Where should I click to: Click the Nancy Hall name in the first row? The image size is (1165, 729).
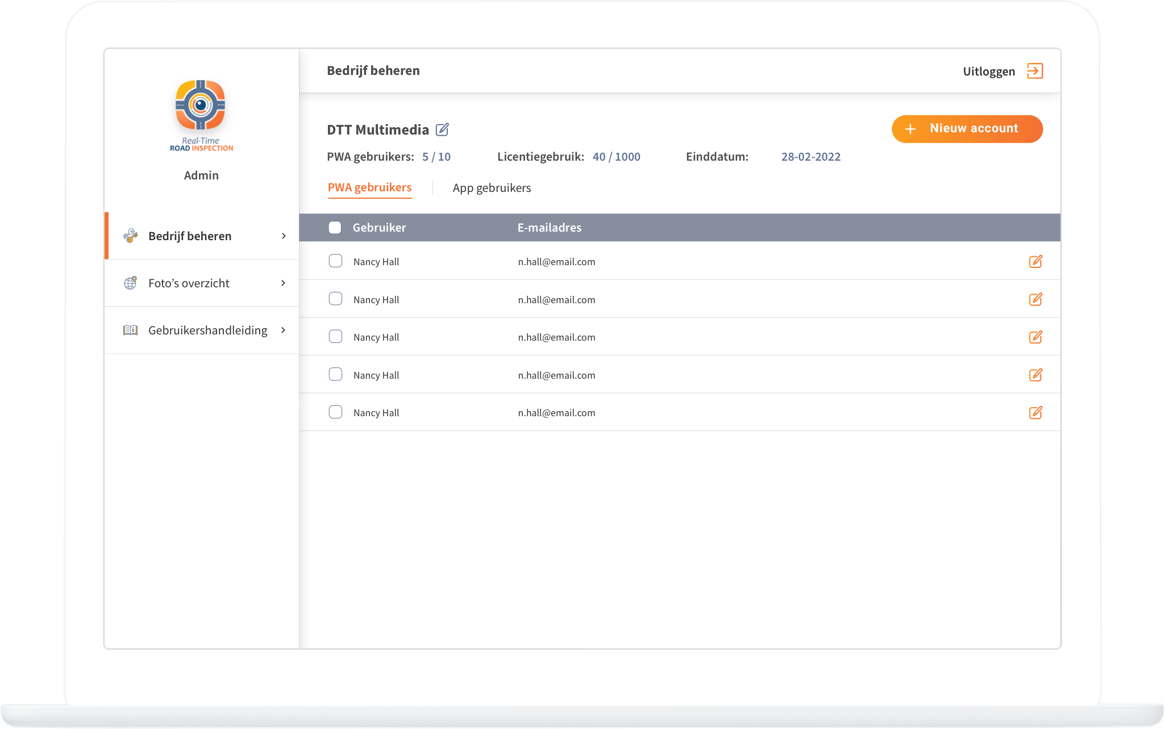[x=376, y=262]
